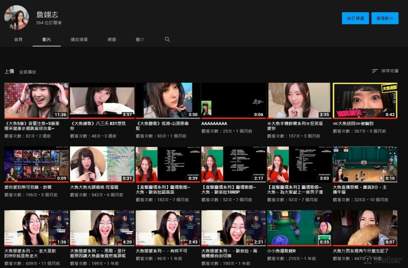Go to the 簡介 tab
Viewport: 408px width, 268px height.
pyautogui.click(x=140, y=40)
